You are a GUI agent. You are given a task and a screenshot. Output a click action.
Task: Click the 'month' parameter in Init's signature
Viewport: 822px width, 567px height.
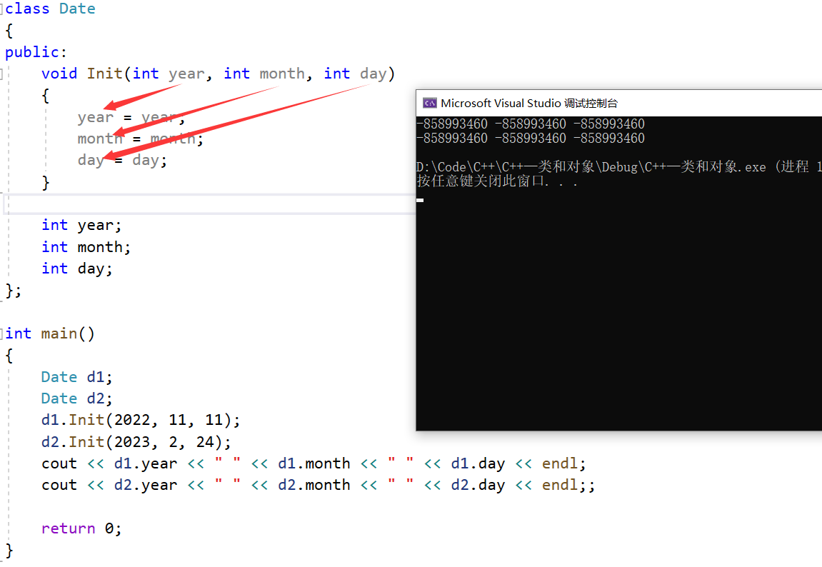click(x=282, y=74)
